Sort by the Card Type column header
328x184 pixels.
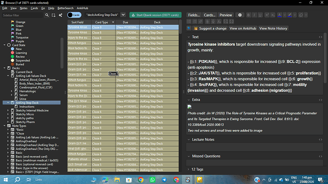point(103,22)
